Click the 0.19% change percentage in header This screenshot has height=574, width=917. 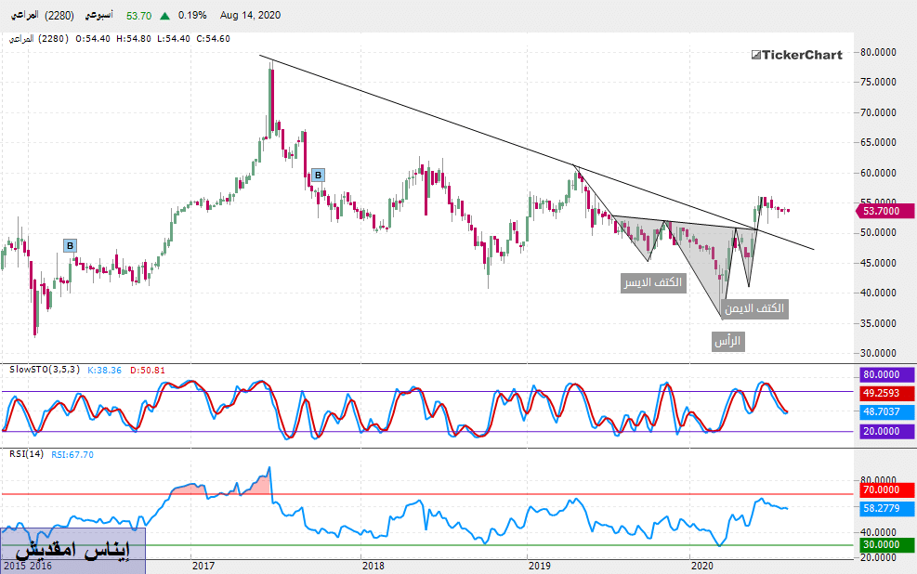(192, 16)
